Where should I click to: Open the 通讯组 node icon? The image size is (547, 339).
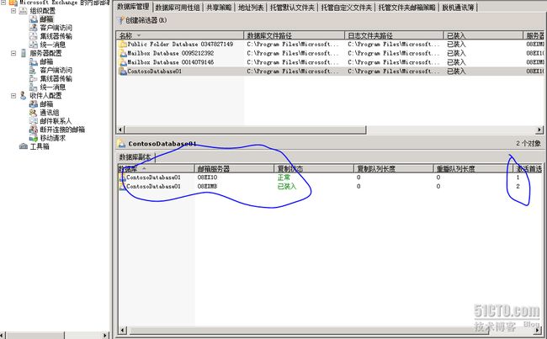[x=33, y=113]
